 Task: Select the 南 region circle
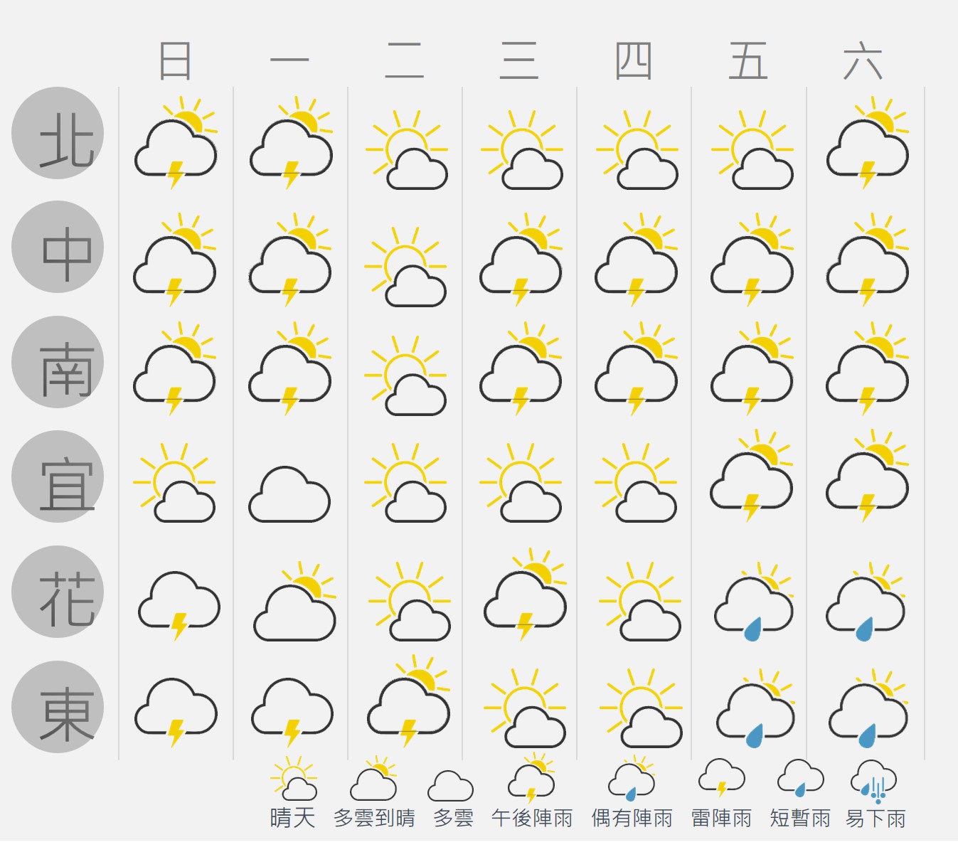click(58, 362)
